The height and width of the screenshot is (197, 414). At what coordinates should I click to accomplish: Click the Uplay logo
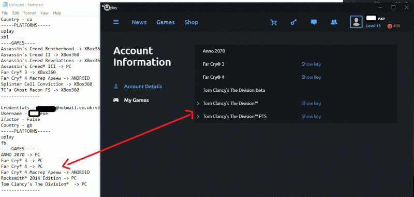coord(110,8)
